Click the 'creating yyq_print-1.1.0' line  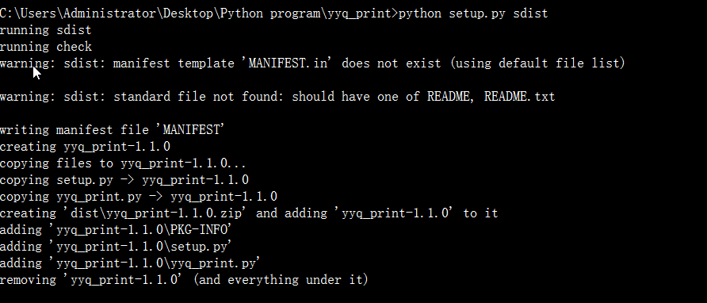pos(85,147)
